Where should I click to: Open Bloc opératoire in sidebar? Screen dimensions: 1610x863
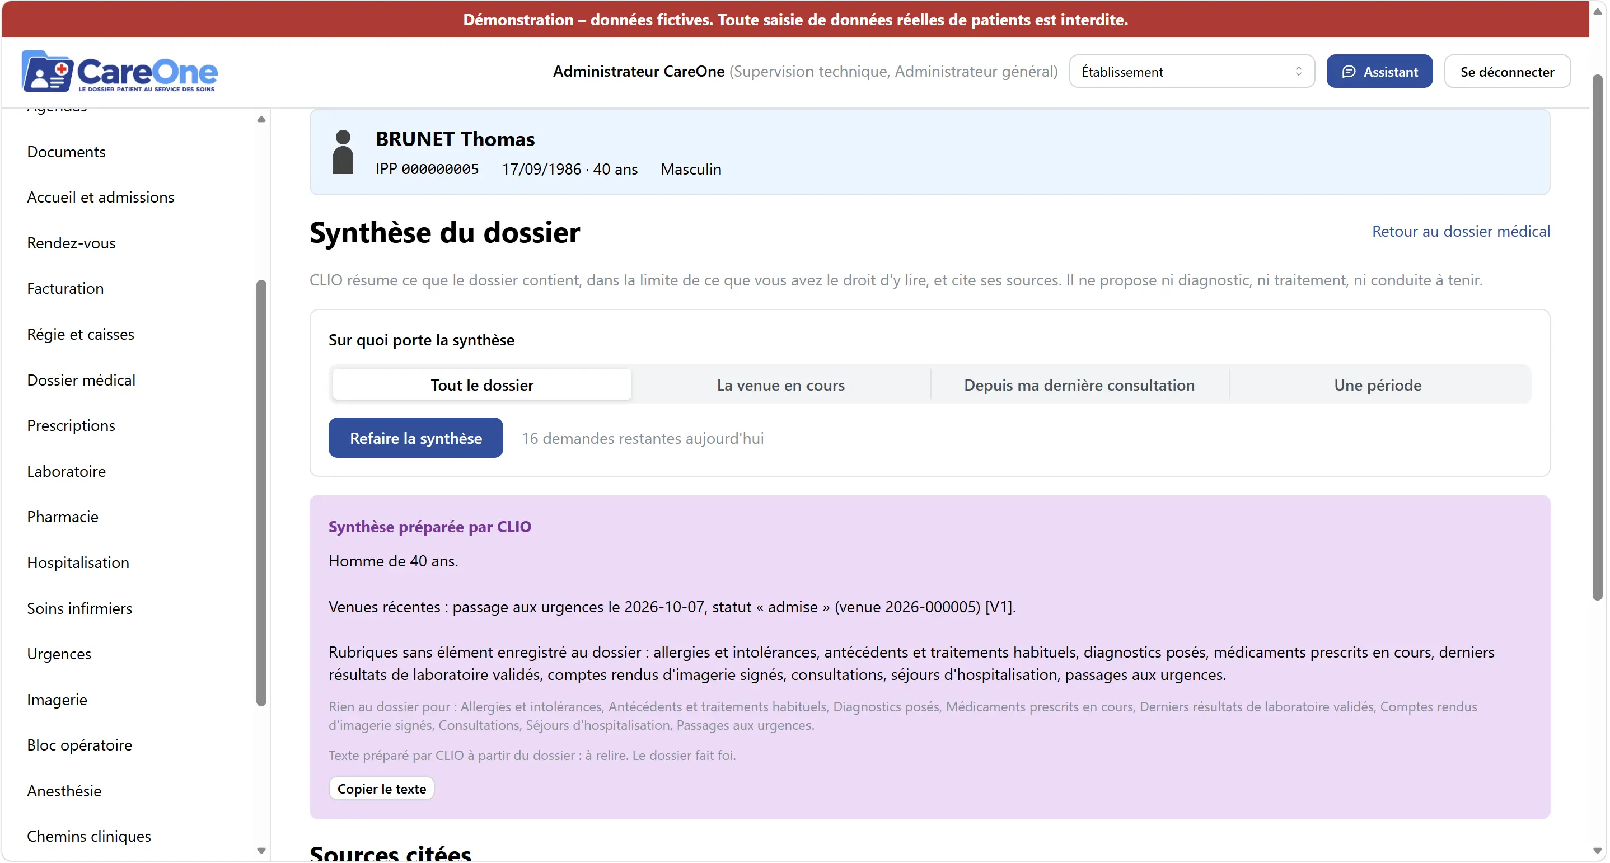point(79,745)
